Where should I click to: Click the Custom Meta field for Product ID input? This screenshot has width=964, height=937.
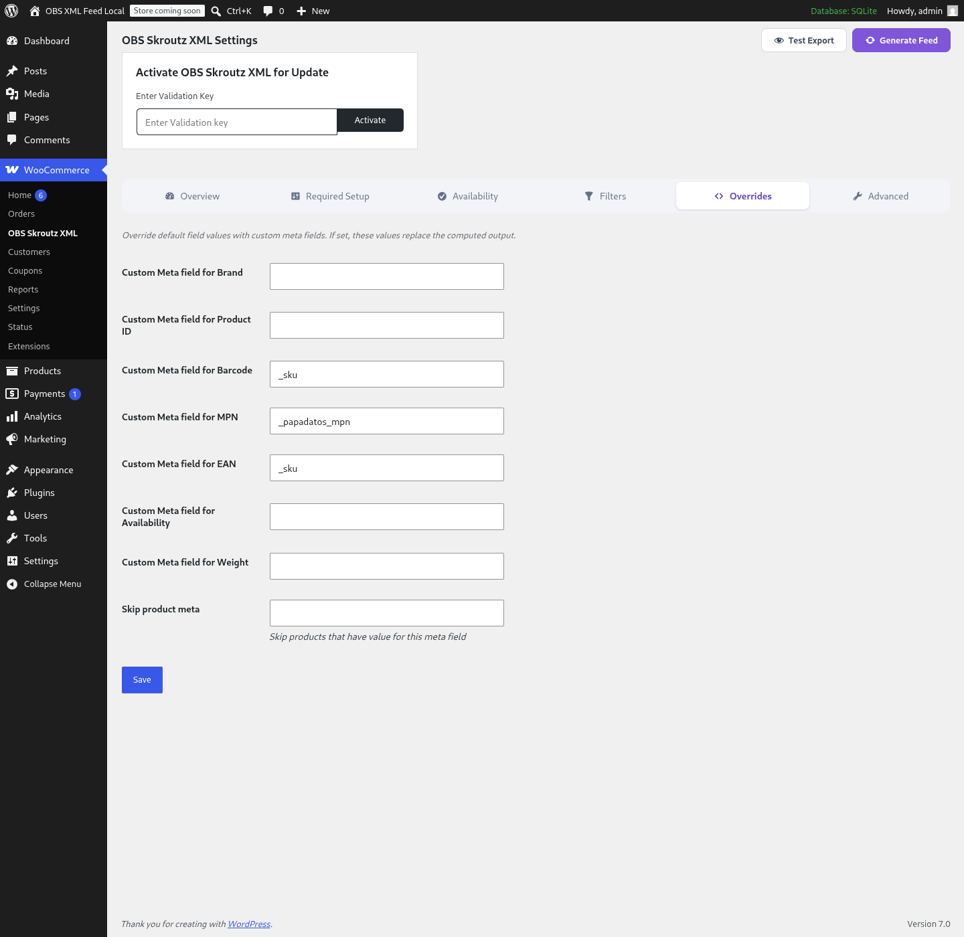387,325
